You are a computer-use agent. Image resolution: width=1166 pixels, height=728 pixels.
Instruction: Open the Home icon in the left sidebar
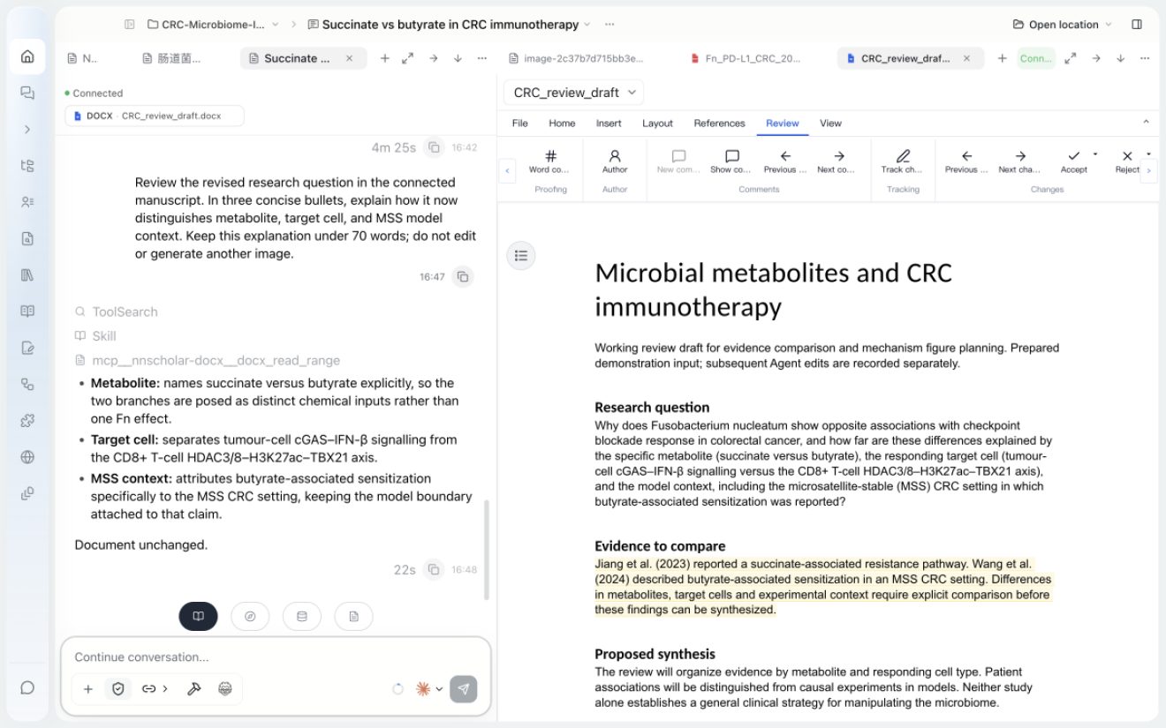[27, 56]
